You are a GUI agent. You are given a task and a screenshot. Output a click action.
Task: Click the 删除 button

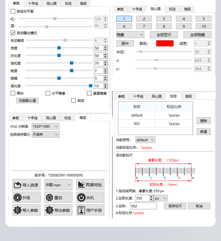coord(204,121)
